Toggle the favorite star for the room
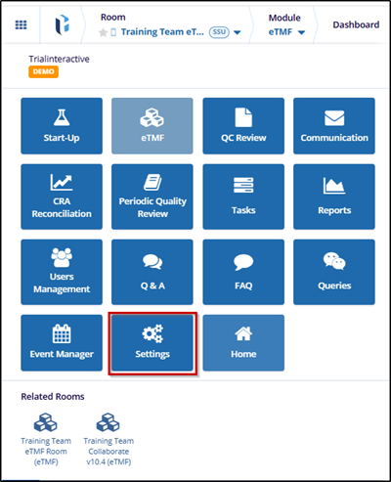This screenshot has width=391, height=482. [103, 32]
